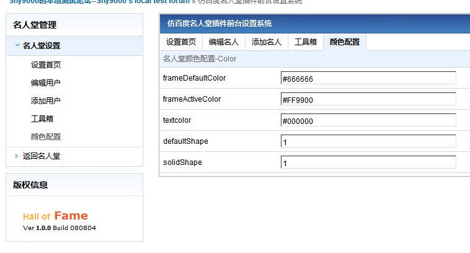This screenshot has width=470, height=253.
Task: Open 设置首页 in the sidebar
Action: pyautogui.click(x=46, y=64)
